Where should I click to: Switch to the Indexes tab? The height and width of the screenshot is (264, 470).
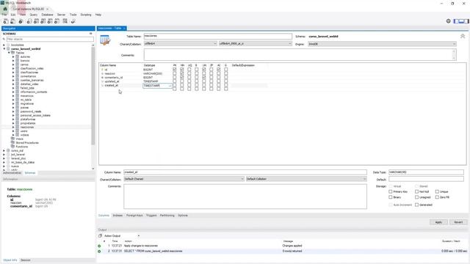117,215
